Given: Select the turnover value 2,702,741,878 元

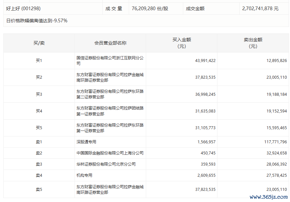Looking at the screenshot, I should 260,9.
